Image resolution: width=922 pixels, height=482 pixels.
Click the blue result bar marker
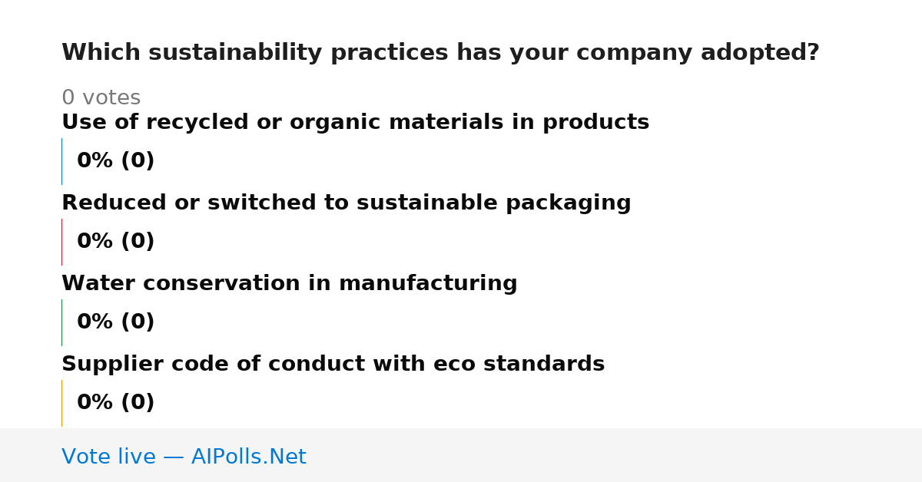[x=61, y=161]
